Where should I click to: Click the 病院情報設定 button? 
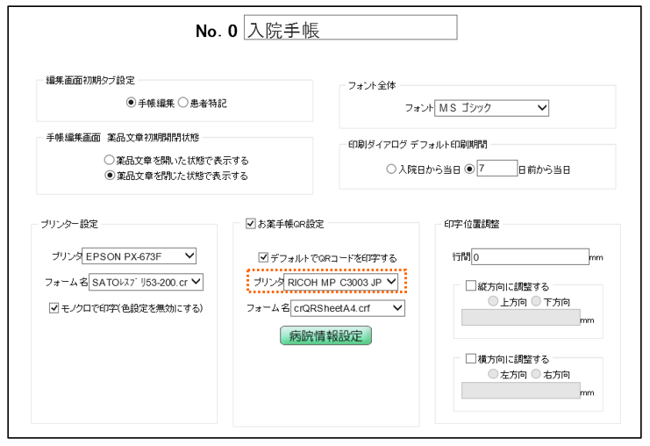325,335
